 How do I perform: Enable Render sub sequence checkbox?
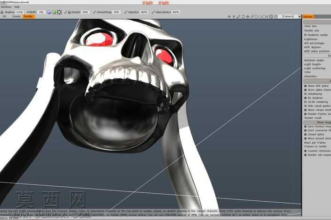305,155
